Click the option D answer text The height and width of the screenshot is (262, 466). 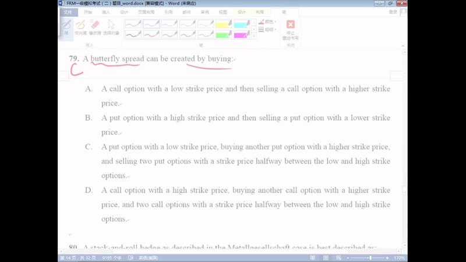tap(245, 205)
